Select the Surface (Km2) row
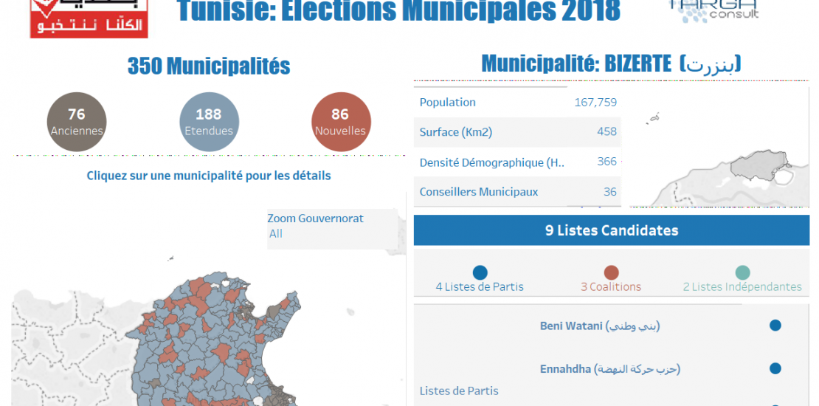The height and width of the screenshot is (406, 819). pos(517,132)
